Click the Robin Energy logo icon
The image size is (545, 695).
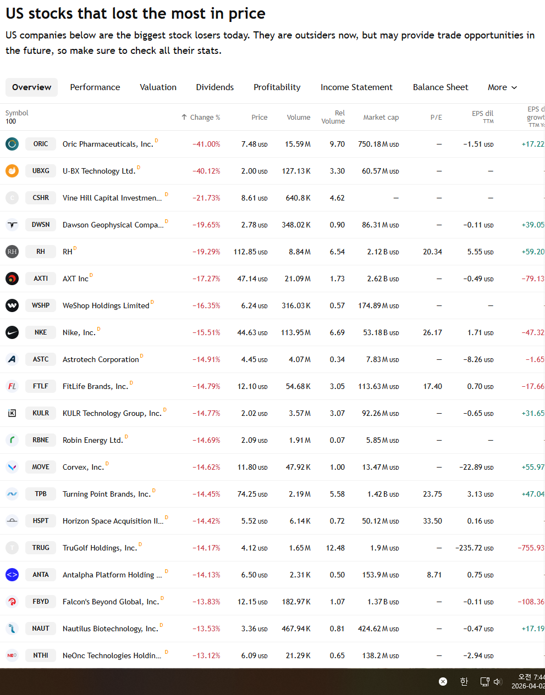[12, 440]
